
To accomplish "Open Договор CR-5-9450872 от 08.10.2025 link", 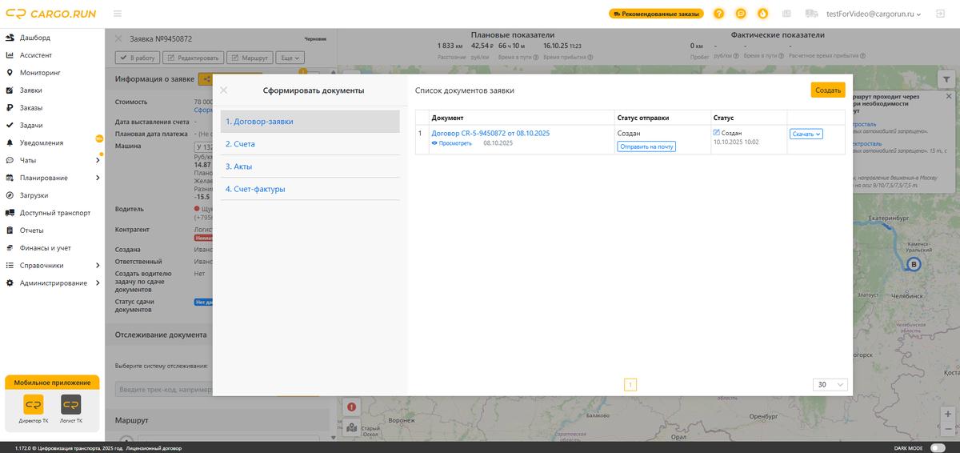I will [x=490, y=133].
